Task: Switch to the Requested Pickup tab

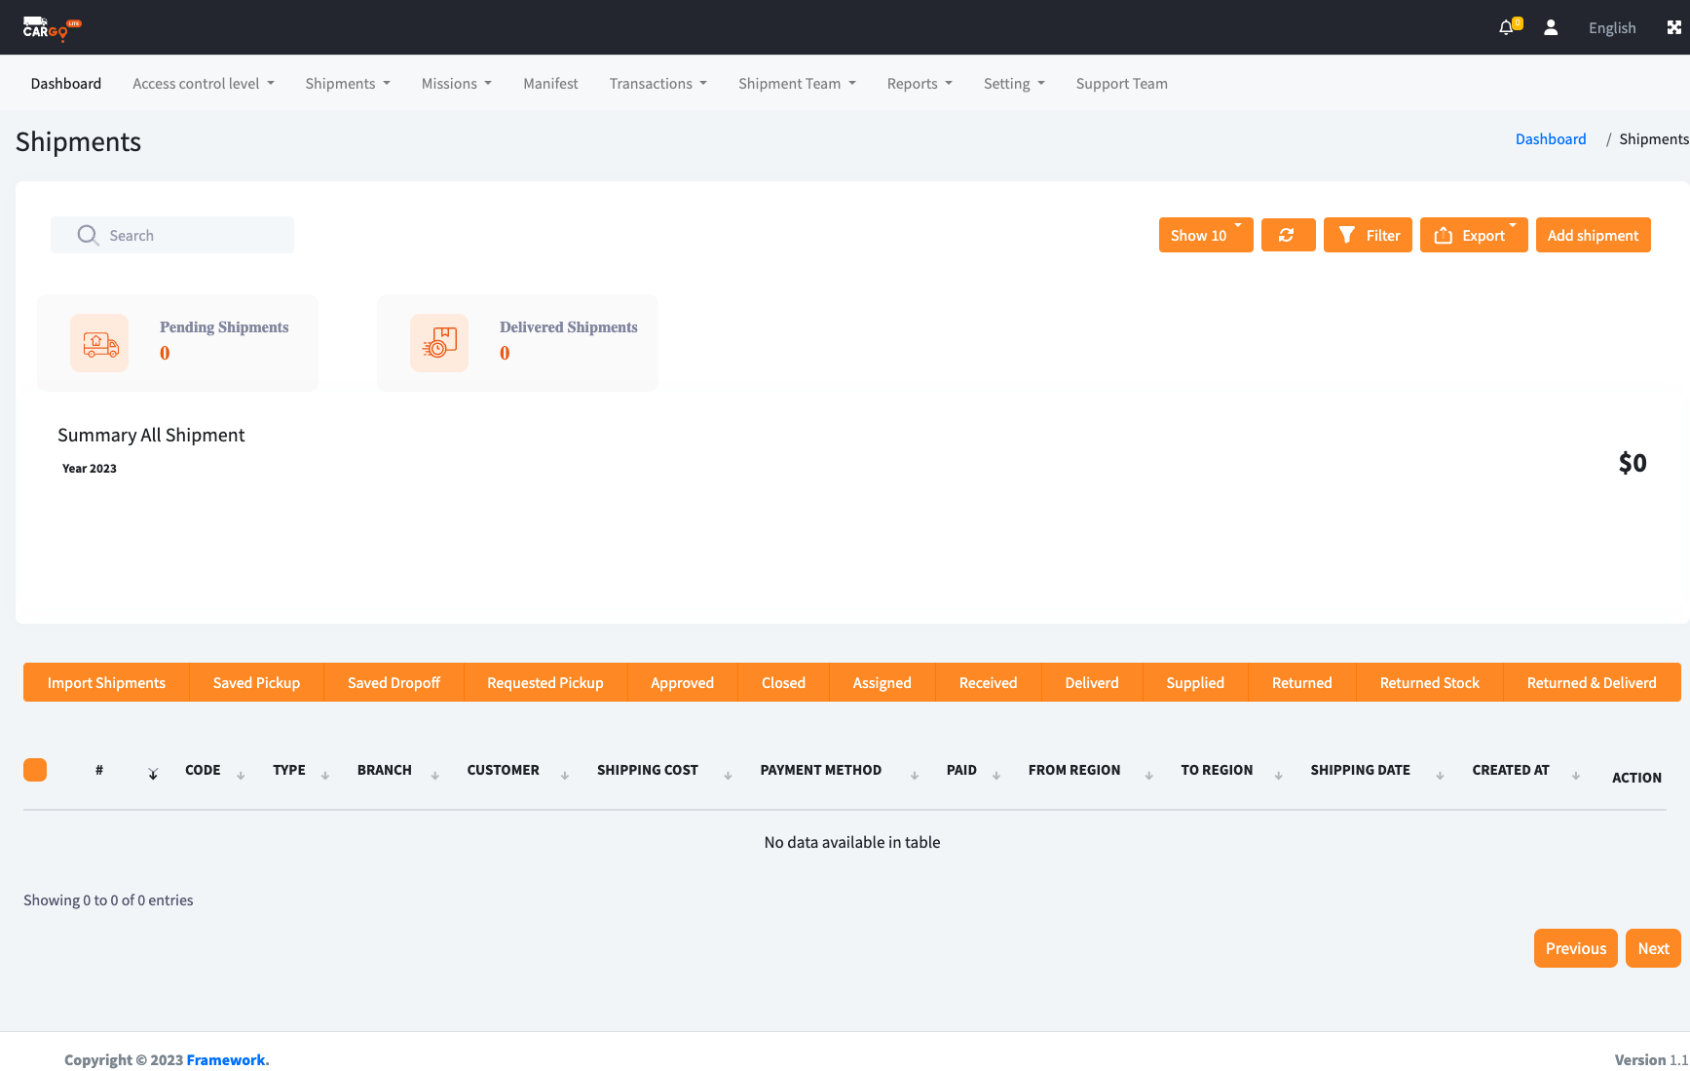Action: coord(545,682)
